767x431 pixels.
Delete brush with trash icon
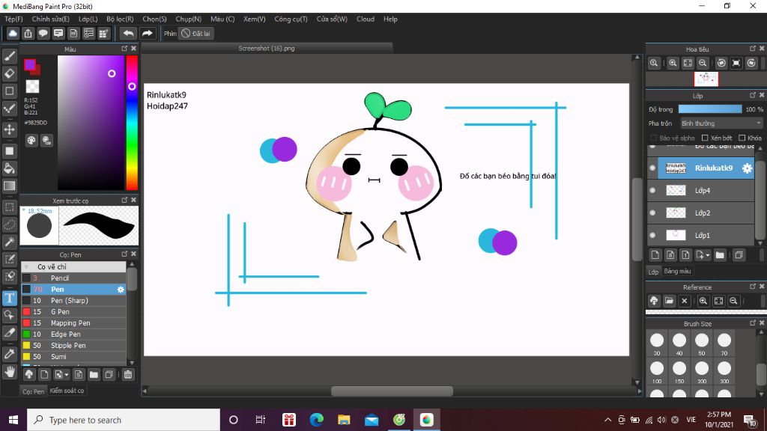click(x=127, y=375)
